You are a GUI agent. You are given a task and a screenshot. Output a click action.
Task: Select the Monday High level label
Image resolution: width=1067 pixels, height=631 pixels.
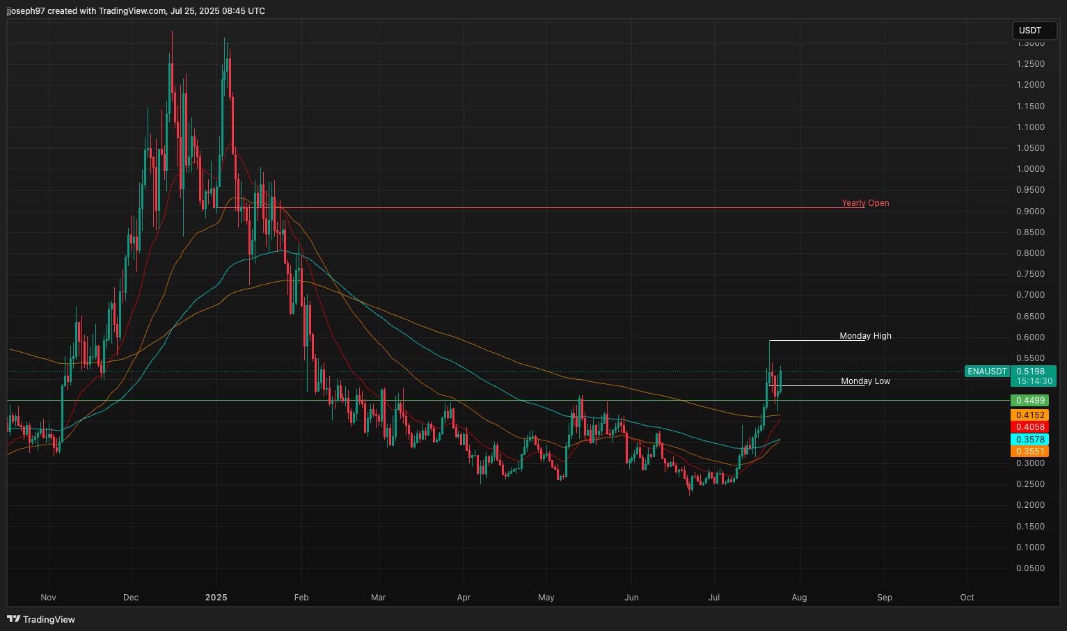point(865,336)
